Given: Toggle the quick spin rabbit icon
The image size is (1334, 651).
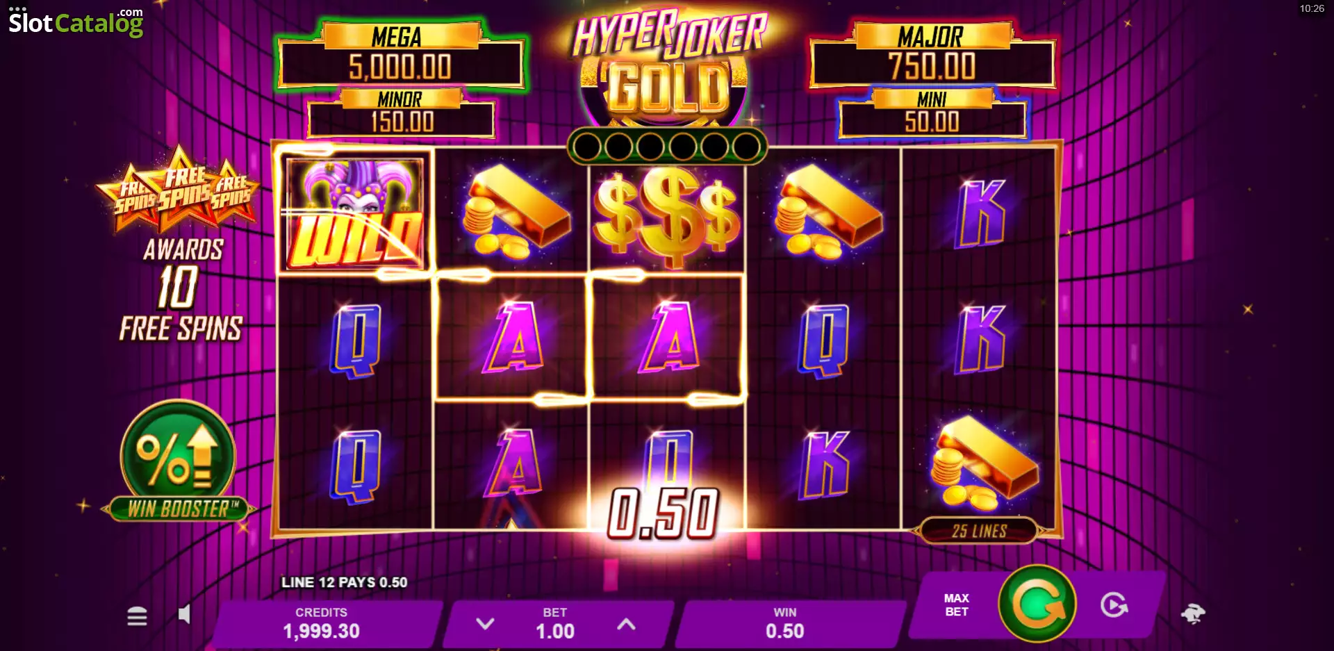Looking at the screenshot, I should (x=1193, y=613).
